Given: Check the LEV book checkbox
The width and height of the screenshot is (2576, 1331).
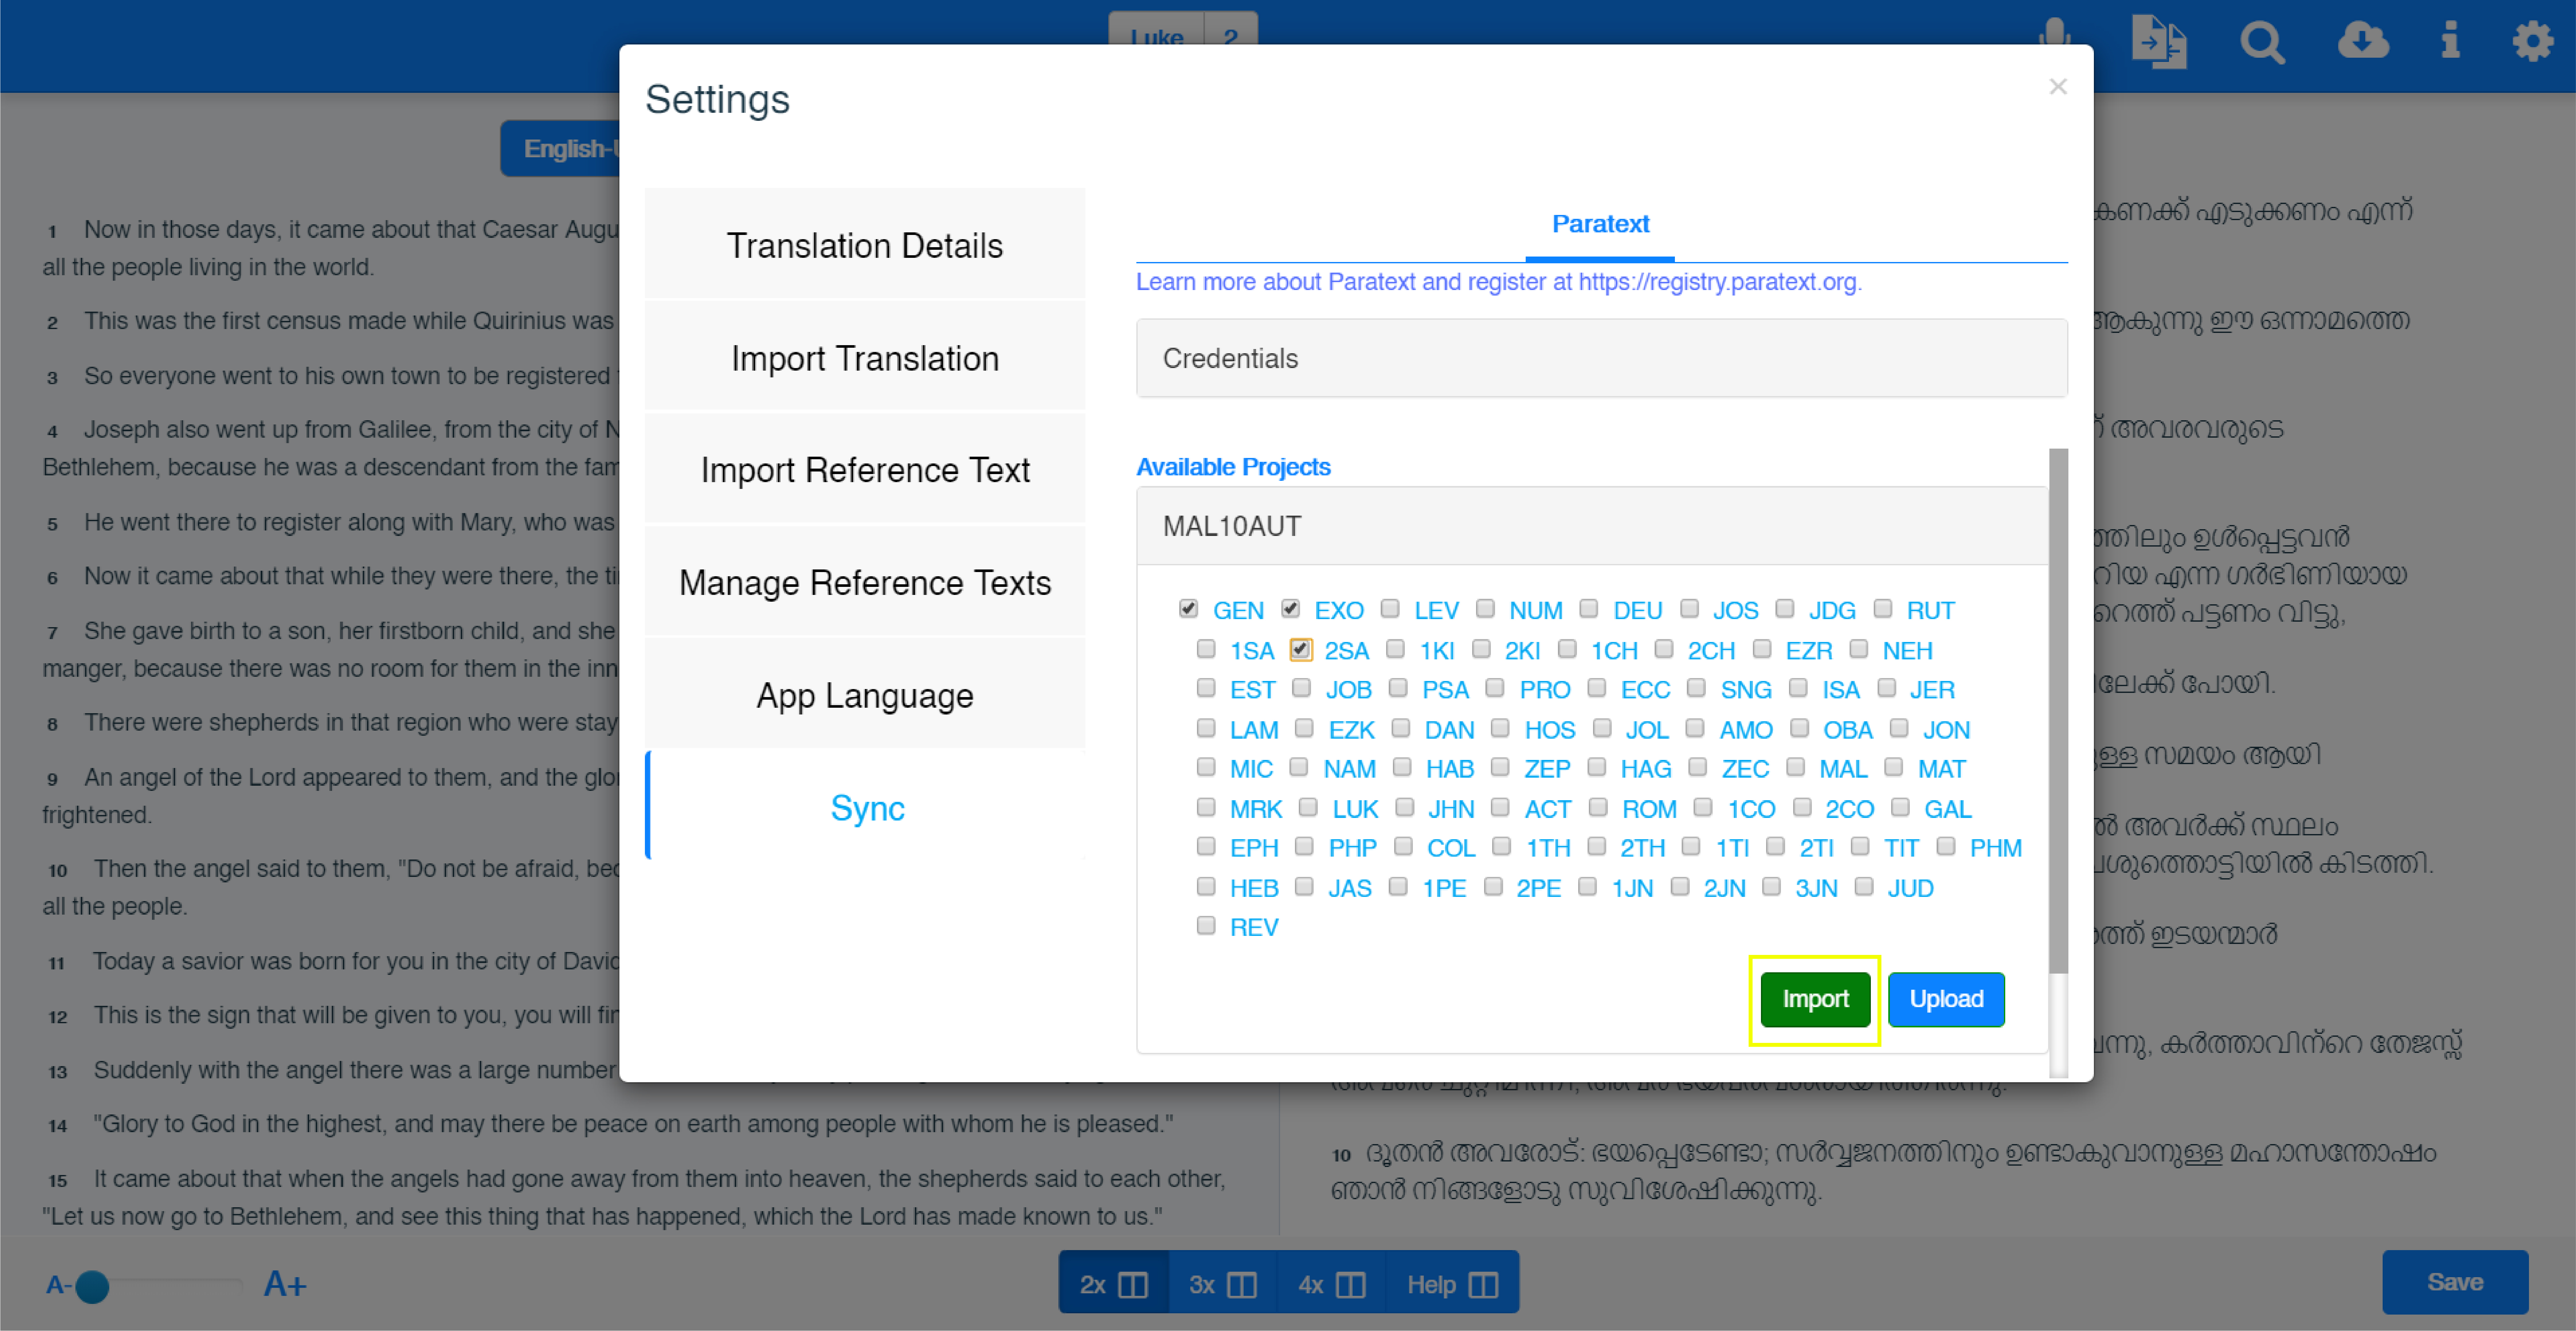Looking at the screenshot, I should coord(1390,609).
